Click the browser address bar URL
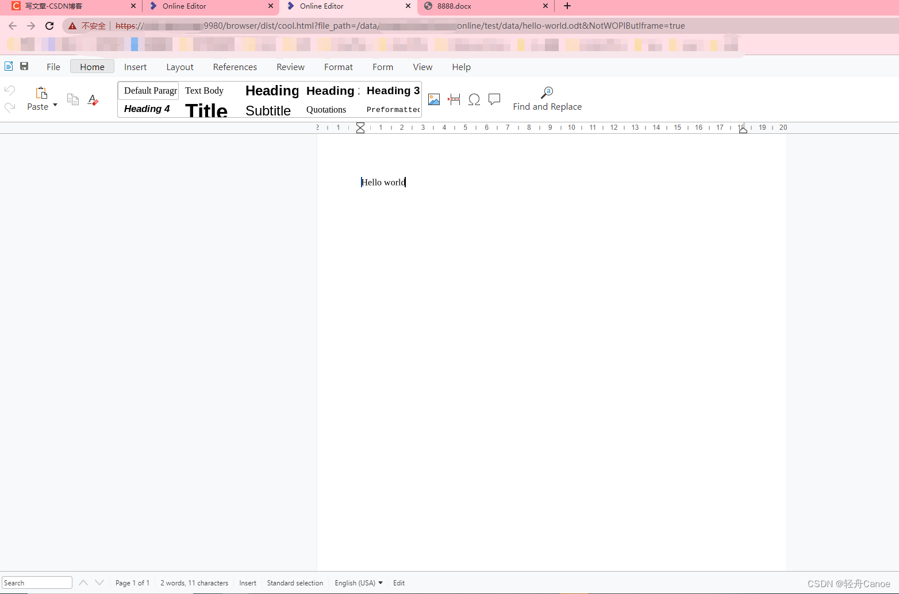 [400, 26]
